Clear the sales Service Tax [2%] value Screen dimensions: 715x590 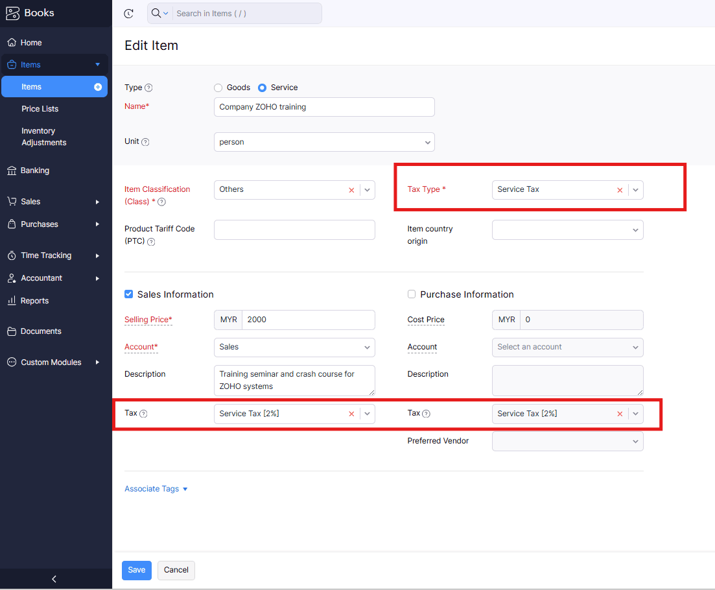pyautogui.click(x=351, y=414)
